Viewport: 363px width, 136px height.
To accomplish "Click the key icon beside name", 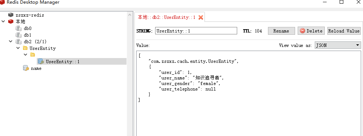I will [26, 68].
